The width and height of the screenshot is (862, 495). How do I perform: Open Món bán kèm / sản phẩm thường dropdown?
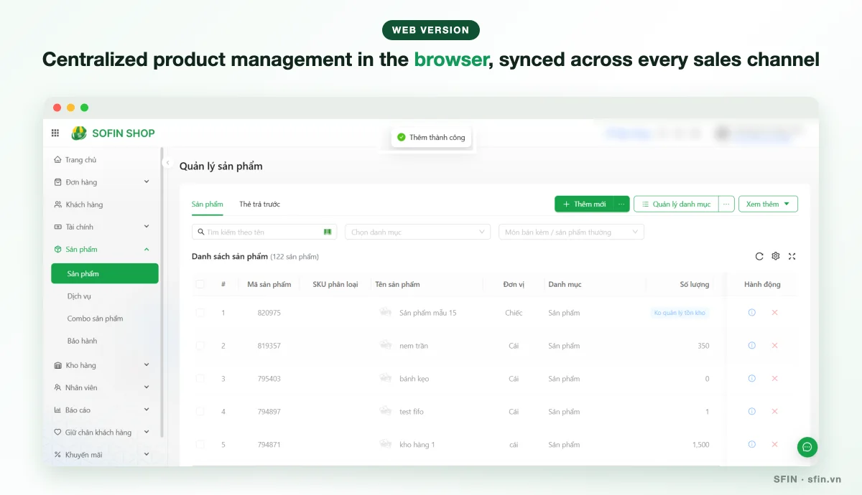pyautogui.click(x=571, y=232)
